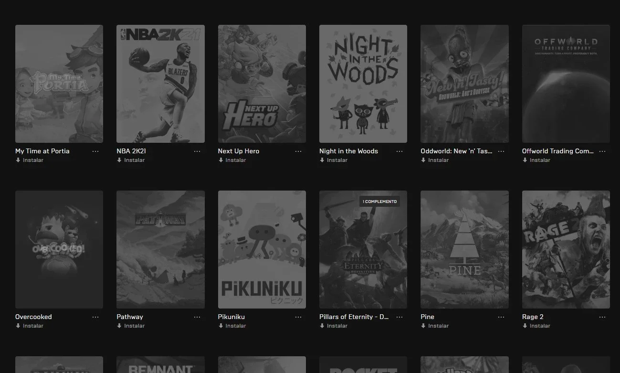
Task: Install Offworld Trading Company
Action: pos(536,160)
